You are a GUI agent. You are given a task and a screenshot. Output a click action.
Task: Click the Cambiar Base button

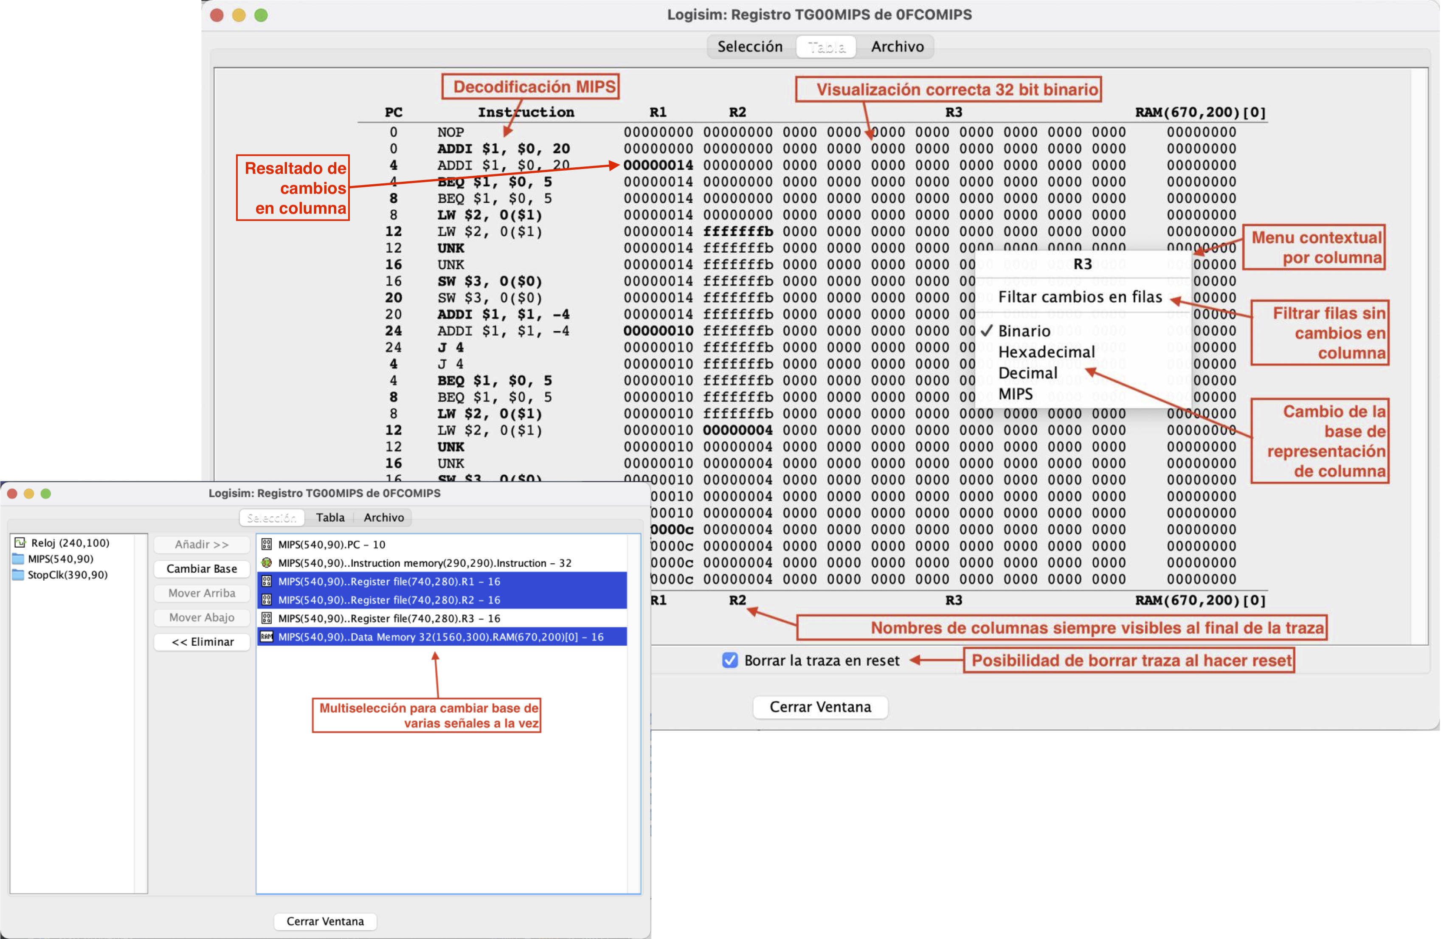coord(202,568)
